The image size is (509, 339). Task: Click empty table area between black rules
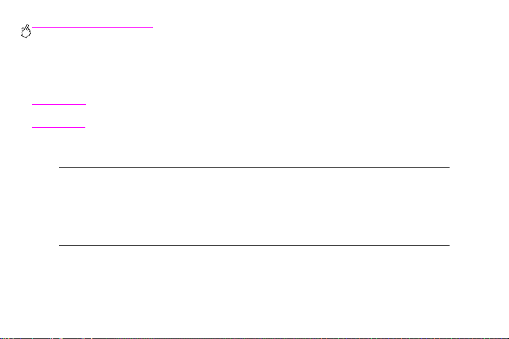(x=254, y=206)
